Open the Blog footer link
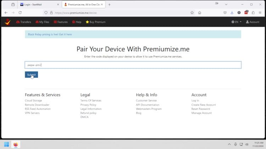The height and width of the screenshot is (149, 266). 139,113
